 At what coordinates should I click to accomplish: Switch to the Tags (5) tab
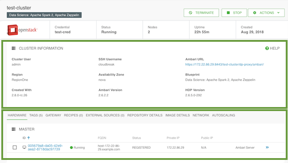click(x=36, y=115)
